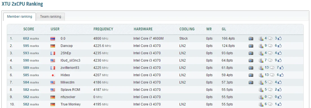311x108 pixels.
Task: Click the SCORE column header
Action: pos(29,29)
